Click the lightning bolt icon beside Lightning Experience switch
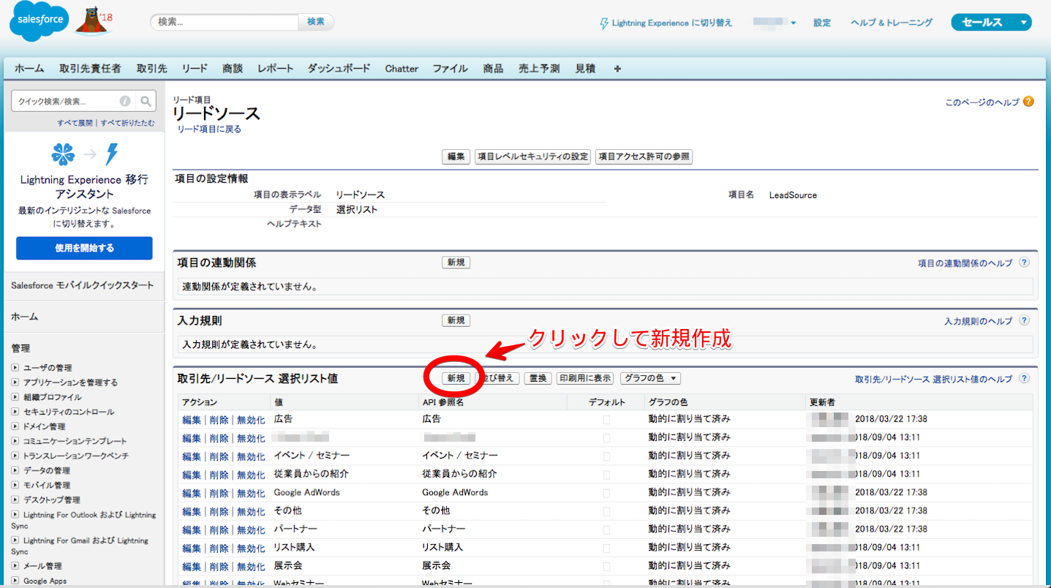 pyautogui.click(x=603, y=23)
